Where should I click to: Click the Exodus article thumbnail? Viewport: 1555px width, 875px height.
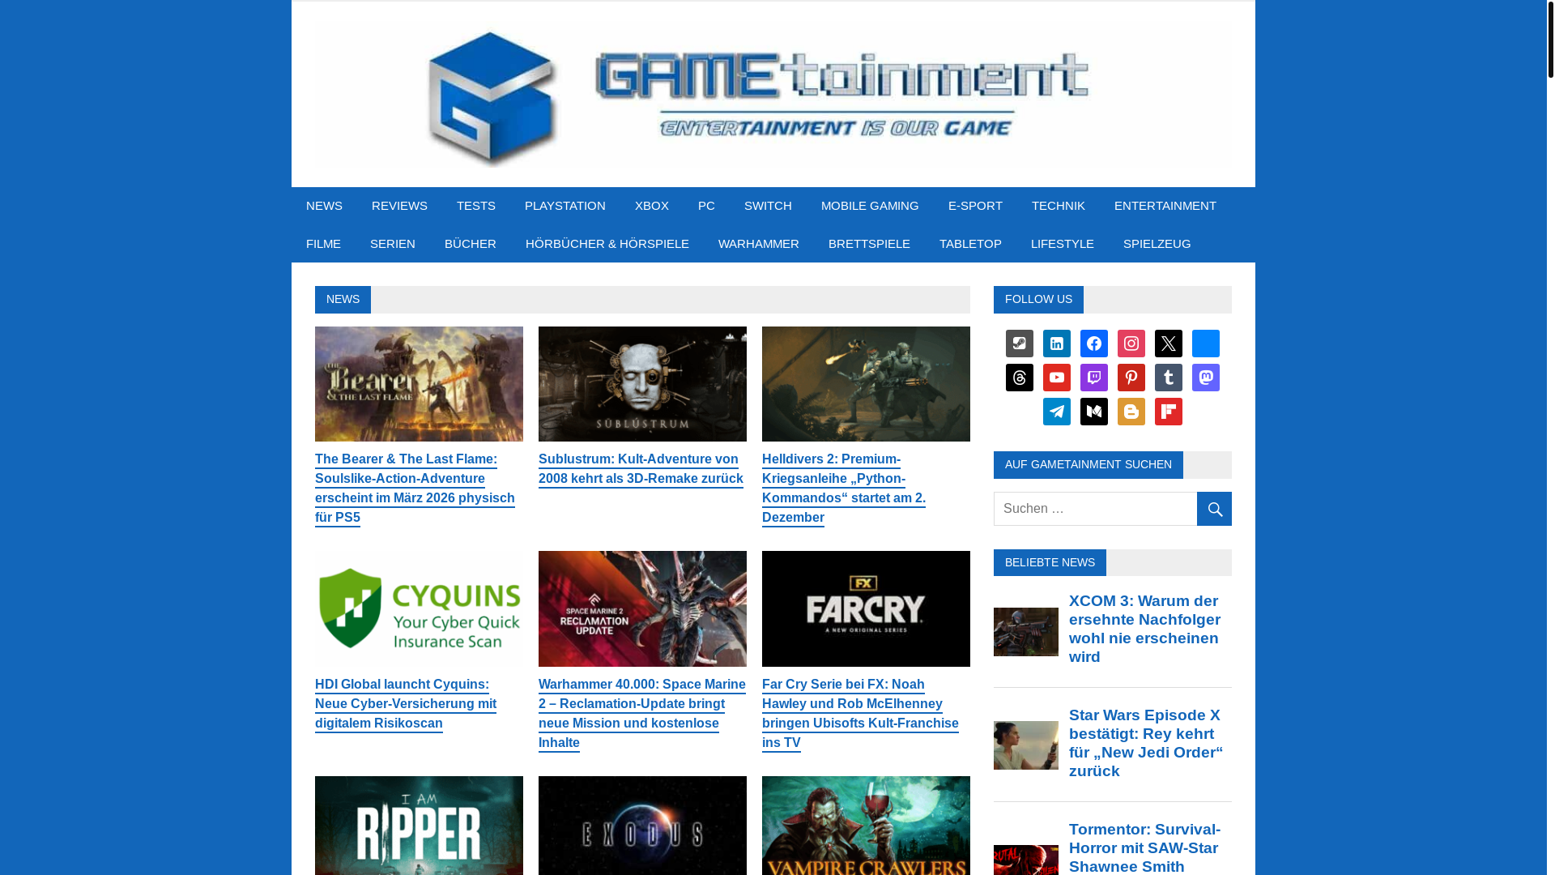pyautogui.click(x=642, y=826)
